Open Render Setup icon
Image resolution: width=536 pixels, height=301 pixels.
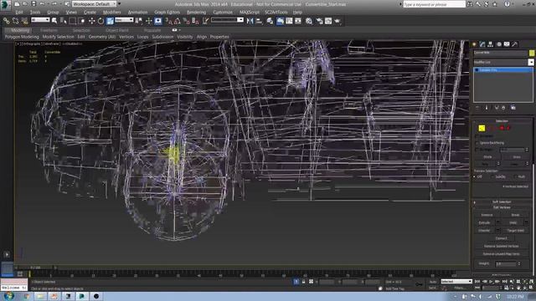point(320,21)
